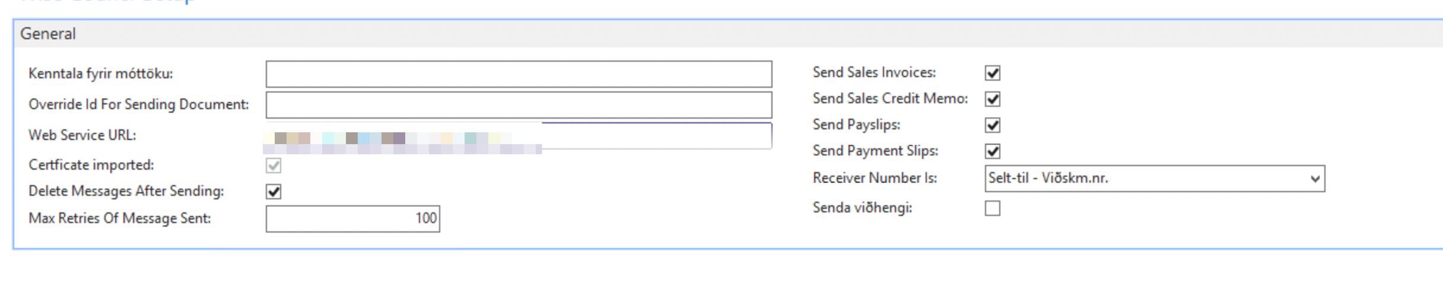Viewport: 1443px width, 299px height.
Task: Uncheck Send Sales Invoices
Action: (993, 73)
